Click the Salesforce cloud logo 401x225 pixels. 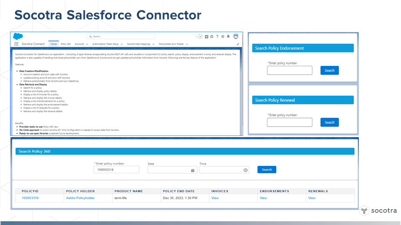pos(18,36)
